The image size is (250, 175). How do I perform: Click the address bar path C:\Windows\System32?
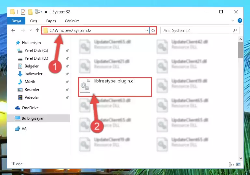click(70, 30)
